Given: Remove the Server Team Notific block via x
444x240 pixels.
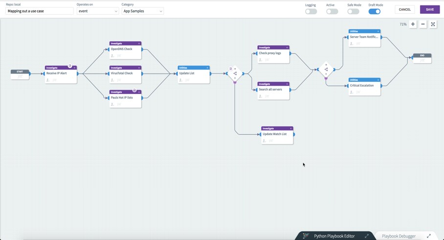Looking at the screenshot, I should (378, 31).
